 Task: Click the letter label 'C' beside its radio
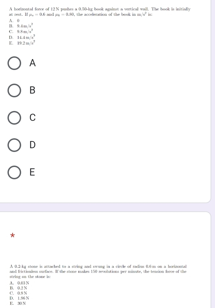click(32, 117)
